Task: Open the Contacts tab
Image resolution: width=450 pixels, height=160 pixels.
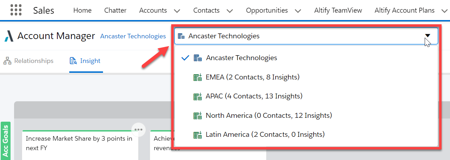Action: (206, 11)
